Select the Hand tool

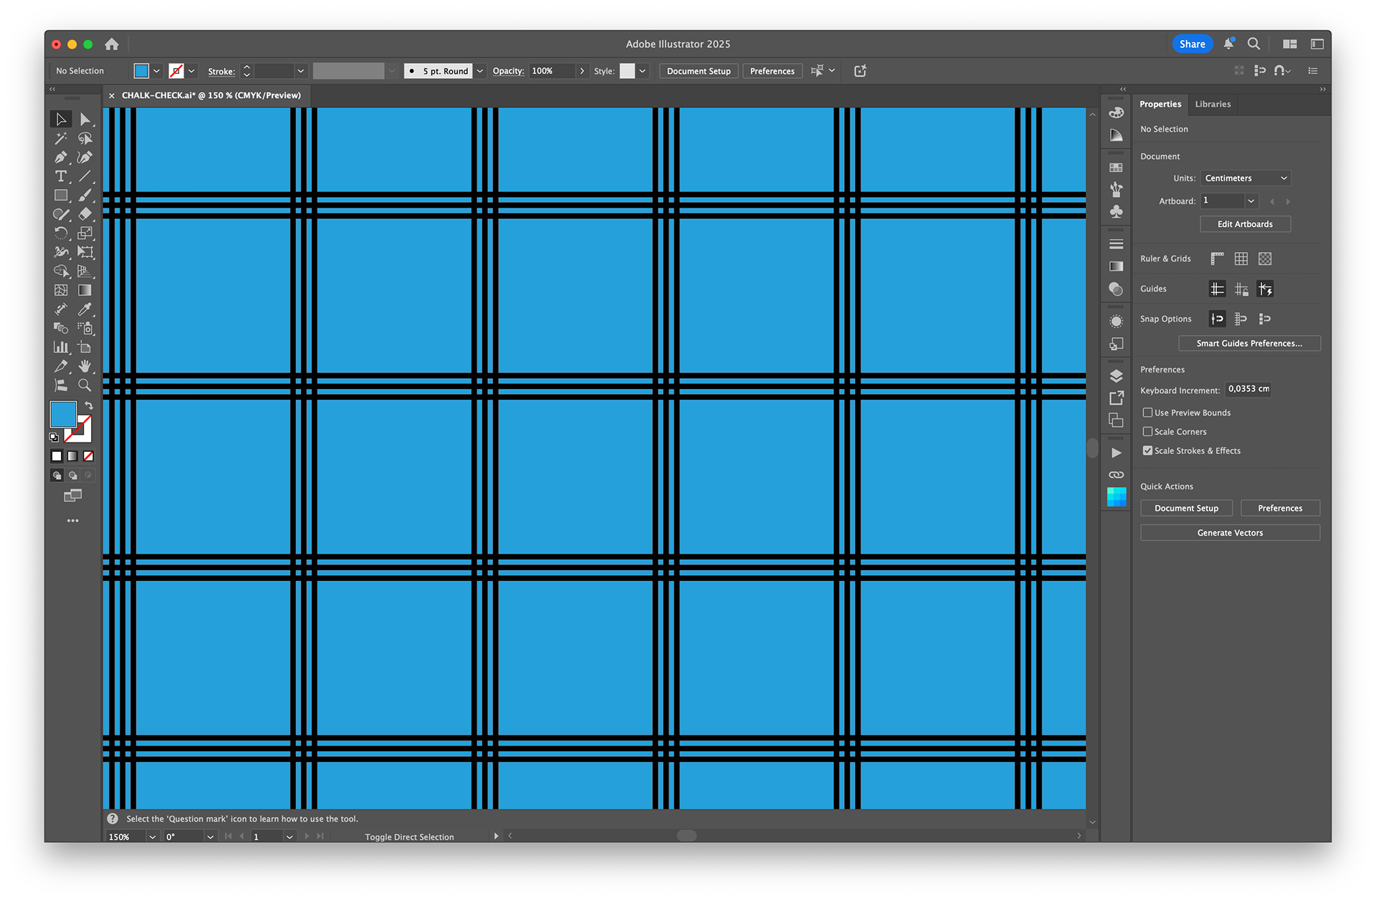coord(85,366)
